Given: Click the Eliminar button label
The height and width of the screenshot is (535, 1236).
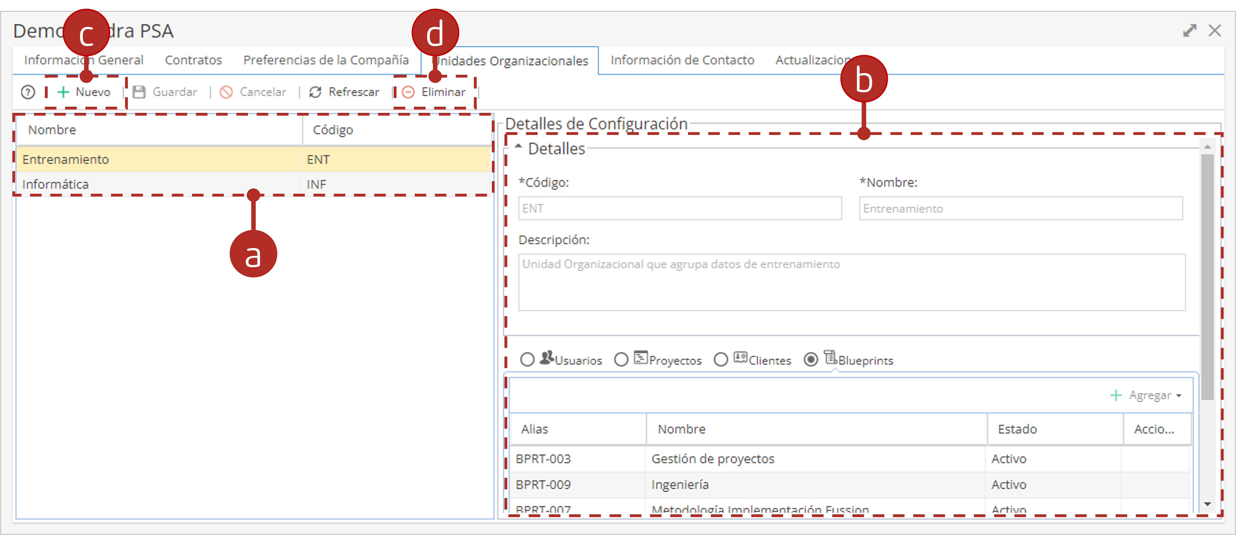Looking at the screenshot, I should pos(443,92).
